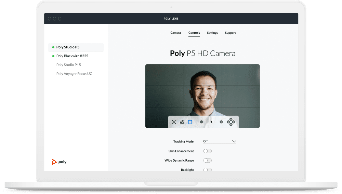342x194 pixels.
Task: Click the zoom in plus icon
Action: pos(221,122)
